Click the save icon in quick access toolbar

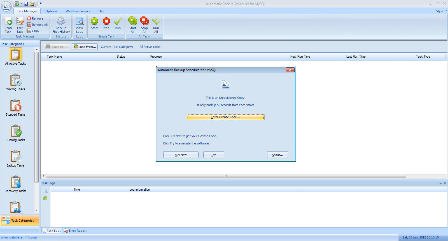[26, 4]
